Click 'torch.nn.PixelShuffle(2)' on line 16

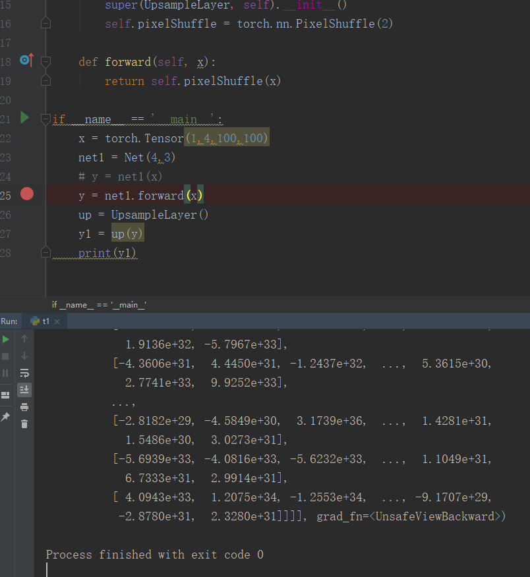tap(315, 24)
